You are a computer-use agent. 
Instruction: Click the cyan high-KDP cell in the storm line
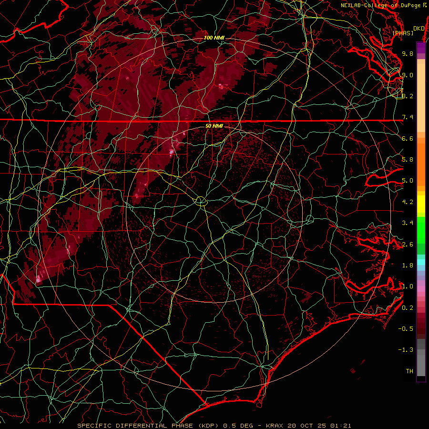[x=172, y=151]
